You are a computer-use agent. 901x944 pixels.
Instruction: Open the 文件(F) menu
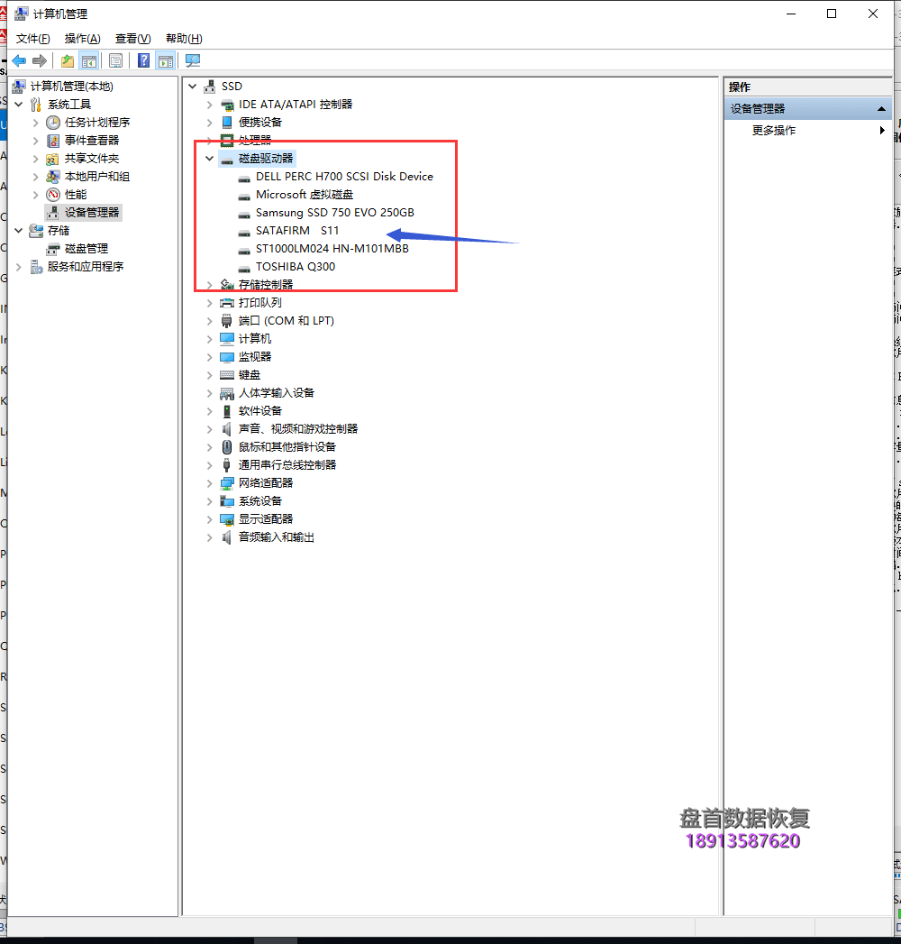pyautogui.click(x=33, y=39)
